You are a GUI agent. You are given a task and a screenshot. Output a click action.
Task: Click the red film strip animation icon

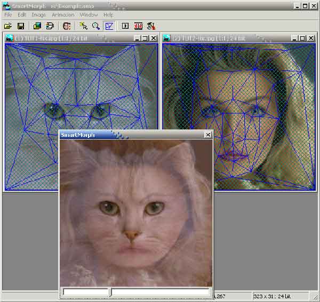(x=138, y=26)
